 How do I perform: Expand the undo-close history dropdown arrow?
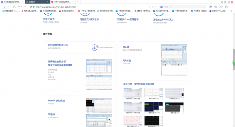[21, 6]
